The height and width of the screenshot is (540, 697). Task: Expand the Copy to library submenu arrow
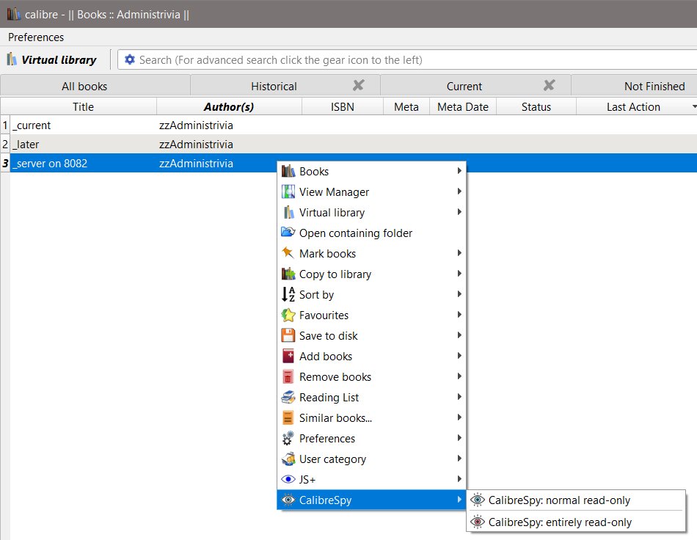coord(459,274)
